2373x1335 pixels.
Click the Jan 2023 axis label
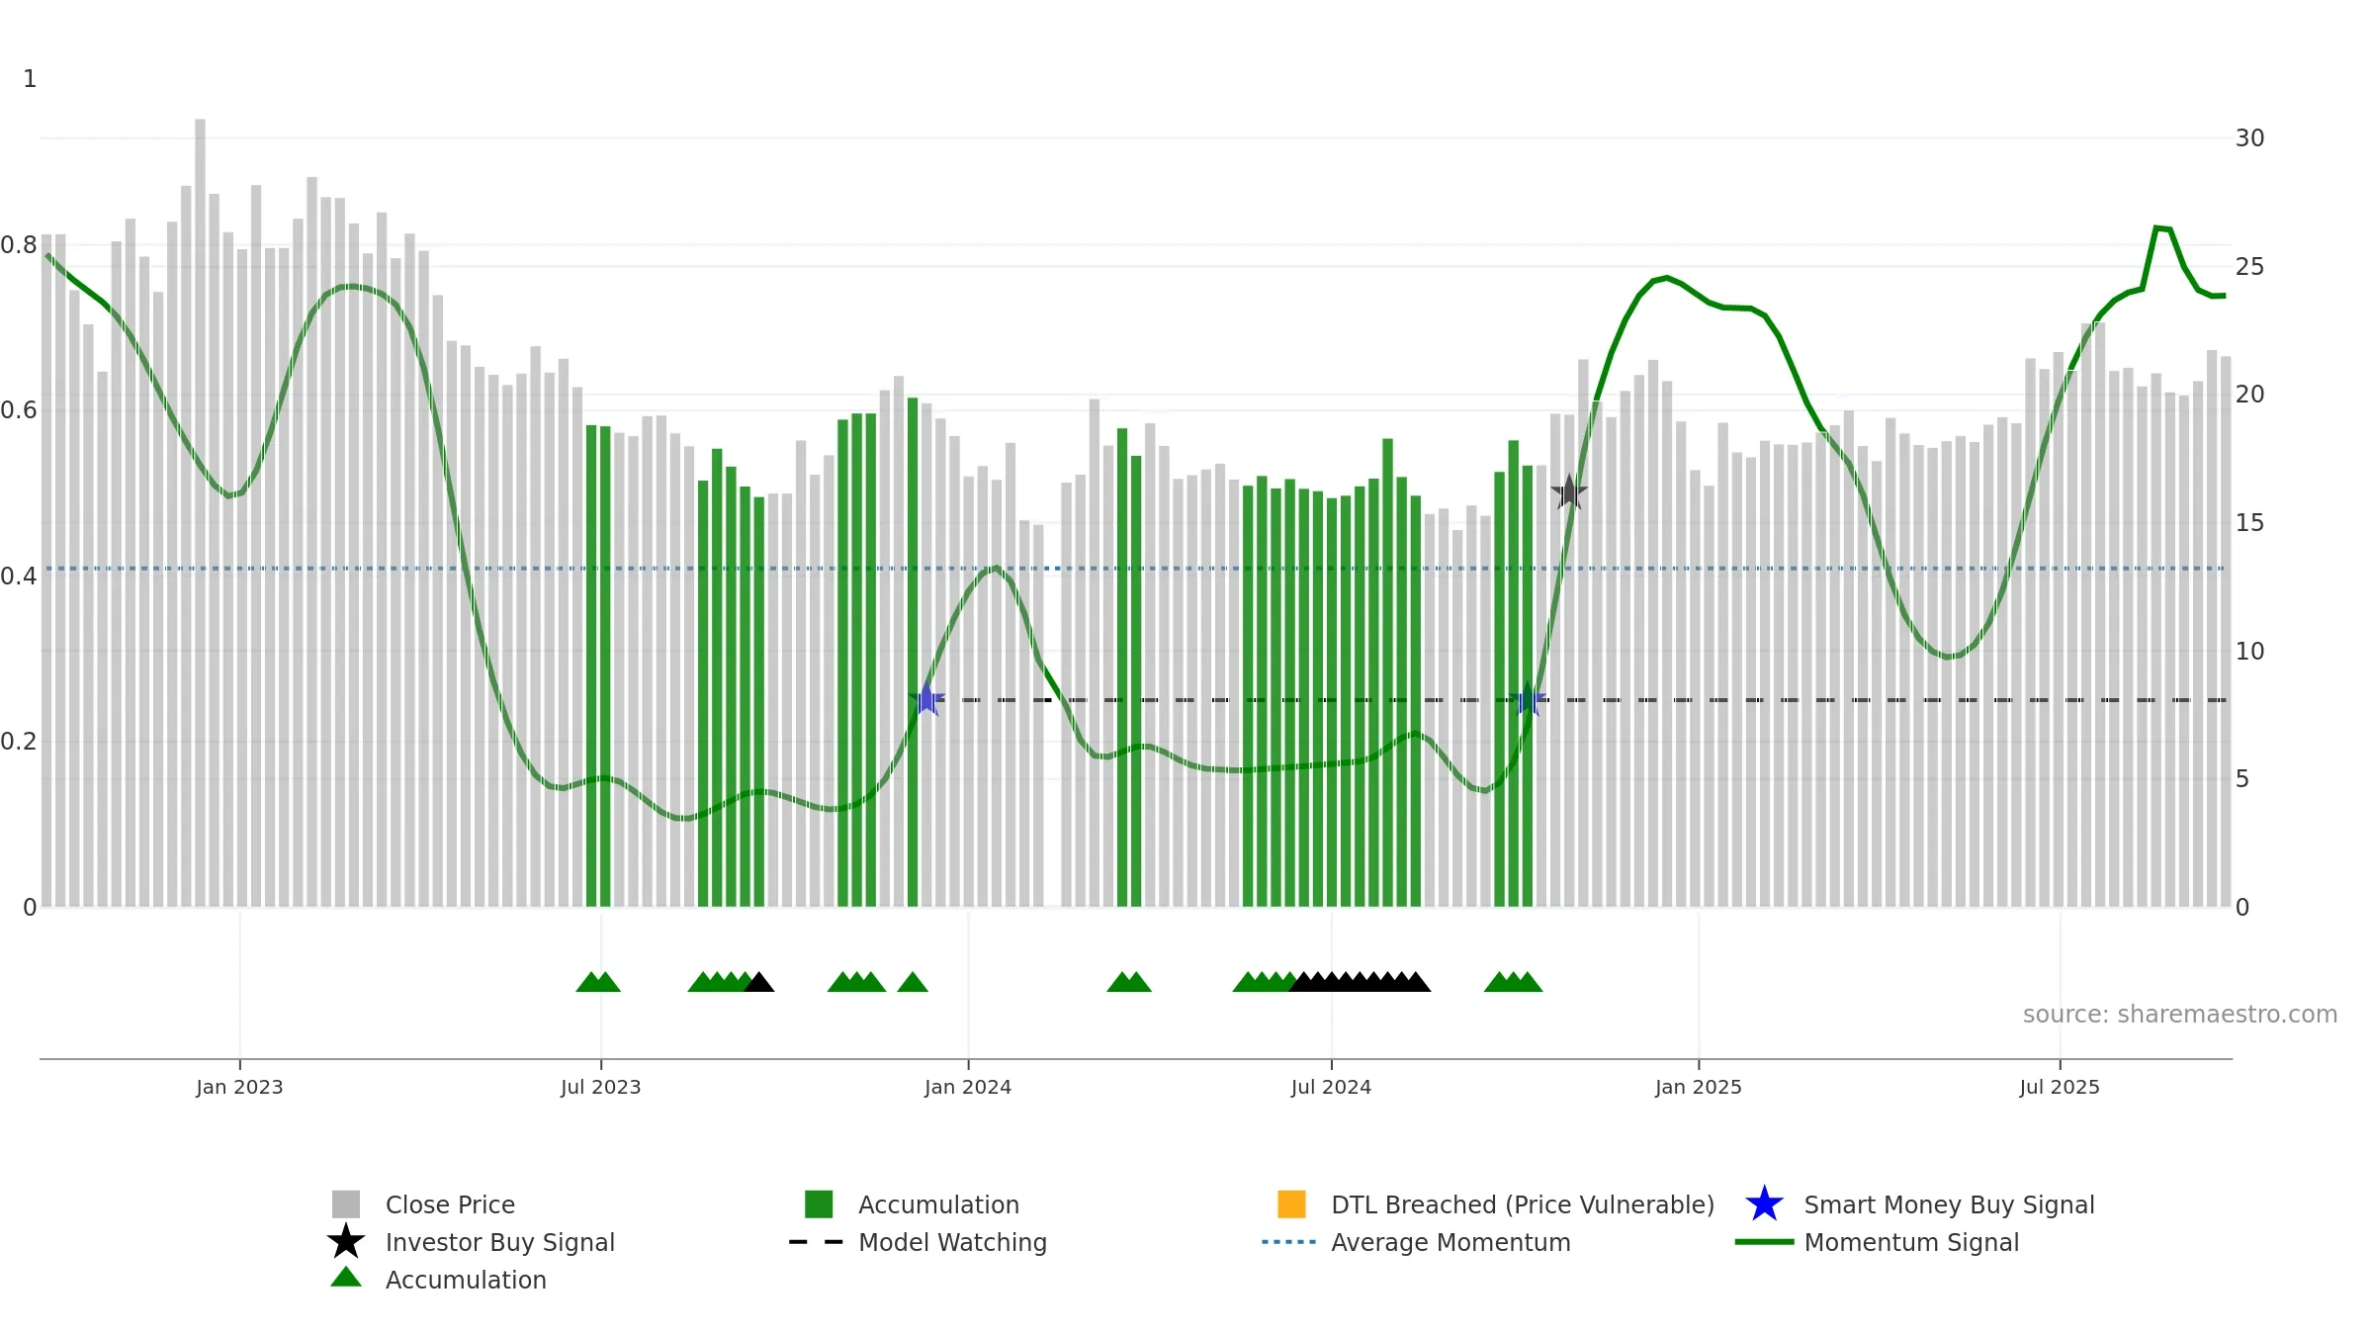[x=239, y=1088]
